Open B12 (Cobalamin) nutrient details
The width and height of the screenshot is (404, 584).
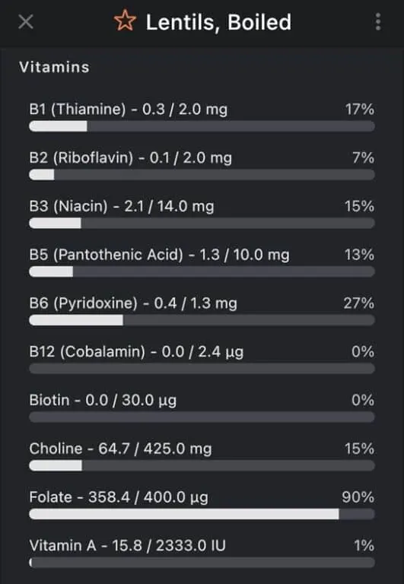[x=202, y=360]
